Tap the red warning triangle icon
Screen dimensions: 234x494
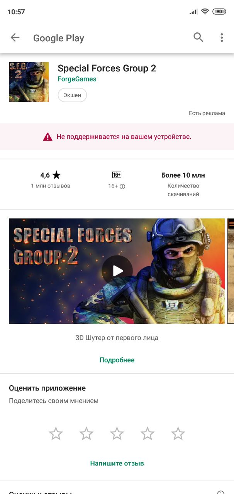[x=47, y=137]
